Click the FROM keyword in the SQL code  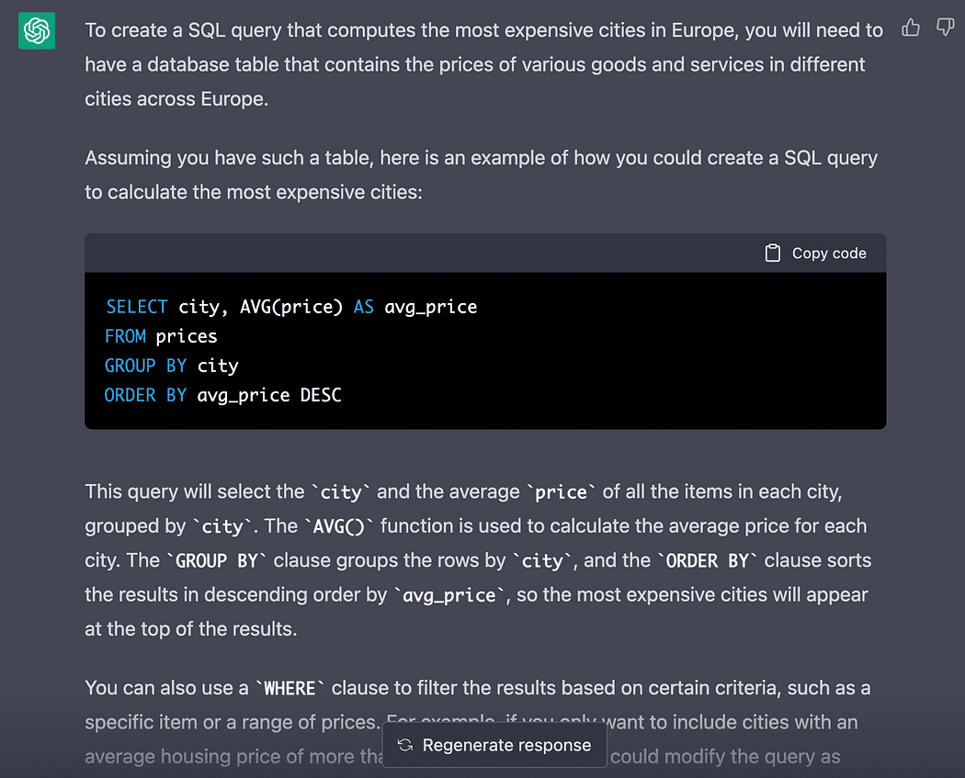125,336
